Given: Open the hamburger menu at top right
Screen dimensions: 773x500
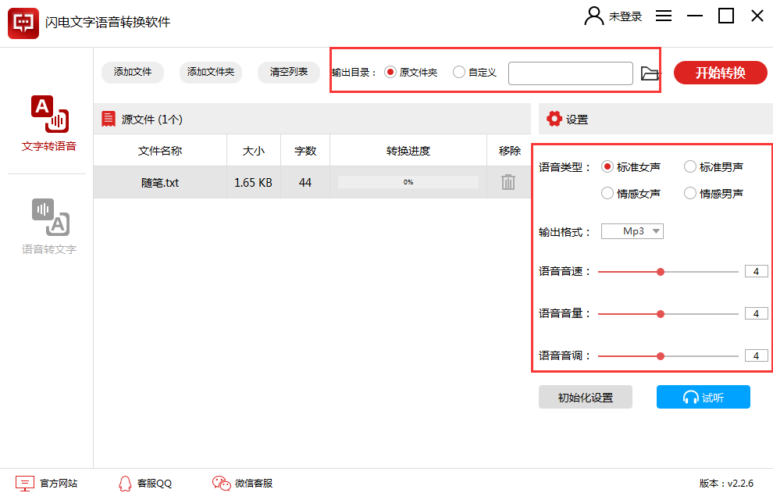Looking at the screenshot, I should [x=663, y=15].
